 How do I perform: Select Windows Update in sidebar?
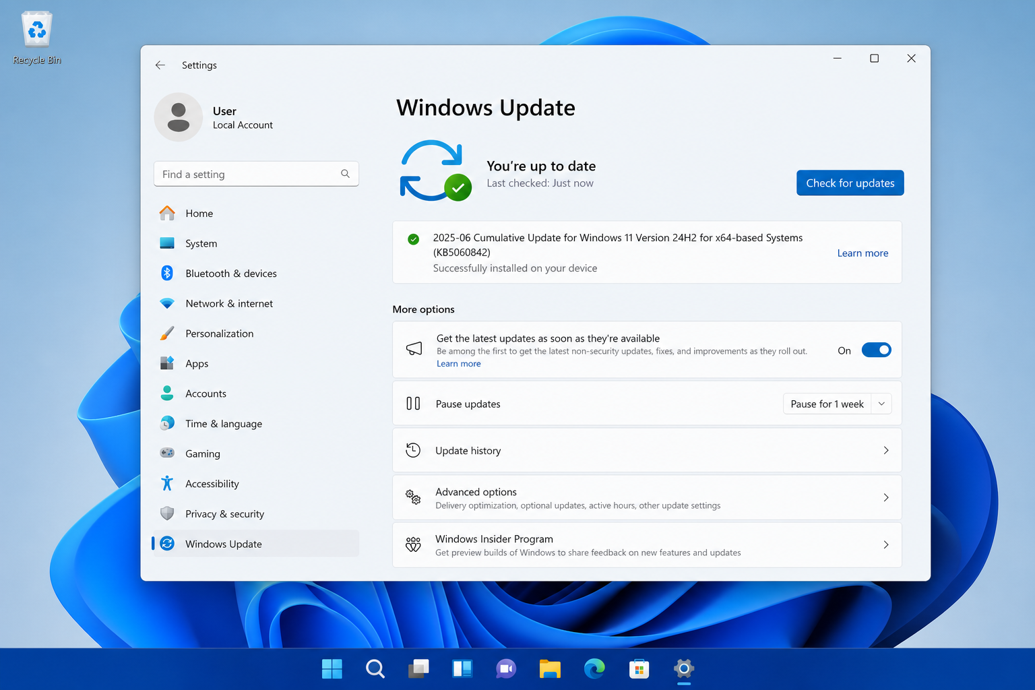click(256, 543)
